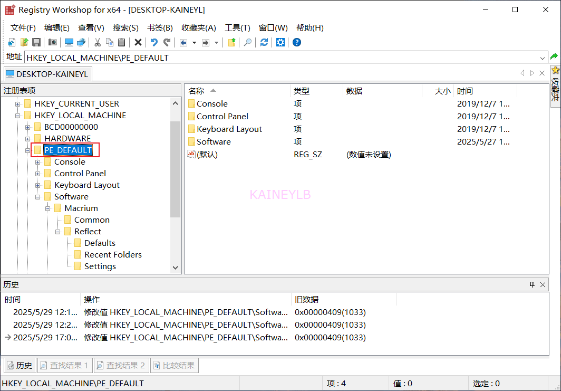
Task: Click the new registry file toolbar icon
Action: [12, 42]
